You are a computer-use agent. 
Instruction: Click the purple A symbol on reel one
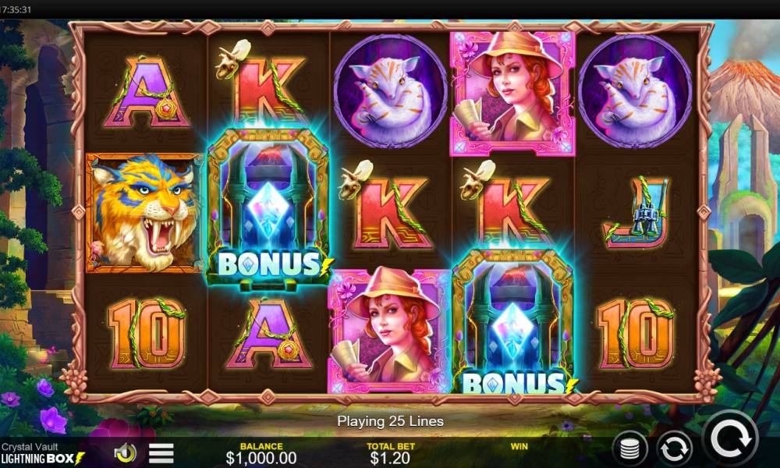coord(147,93)
